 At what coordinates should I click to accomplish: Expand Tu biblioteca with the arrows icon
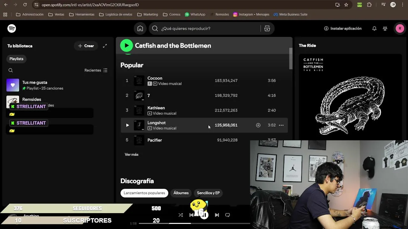[x=105, y=46]
